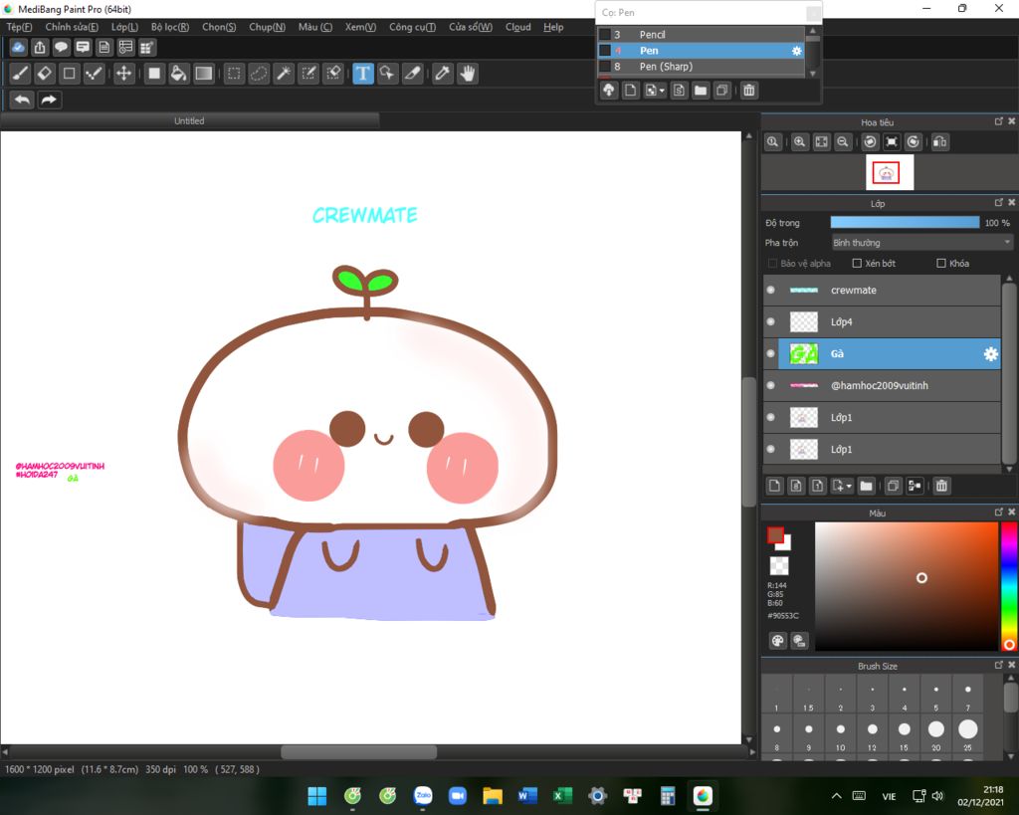
Task: Toggle the Pen (Sharp) brush color box
Action: tap(605, 67)
